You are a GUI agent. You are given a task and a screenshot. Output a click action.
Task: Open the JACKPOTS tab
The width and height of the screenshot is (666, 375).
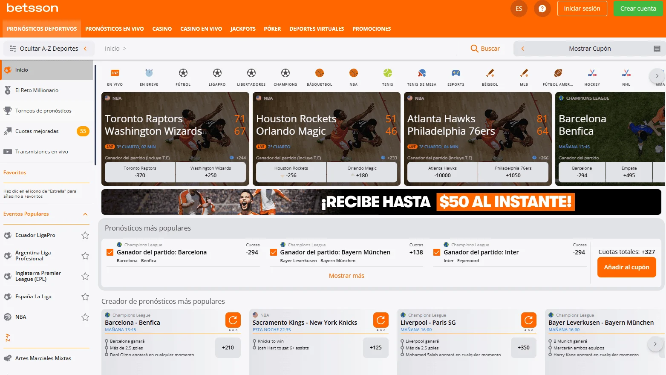243,29
